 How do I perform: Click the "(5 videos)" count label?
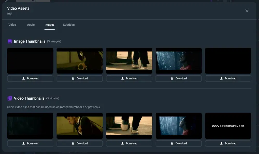point(53,98)
